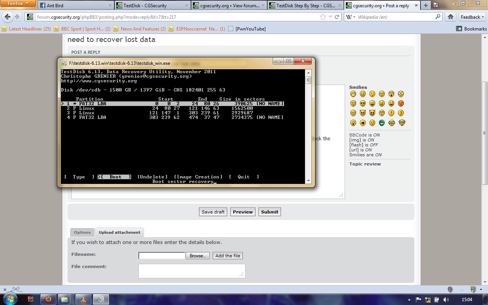The image size is (488, 305).
Task: Click TestDisk console scrollbar up arrow
Action: point(308,72)
